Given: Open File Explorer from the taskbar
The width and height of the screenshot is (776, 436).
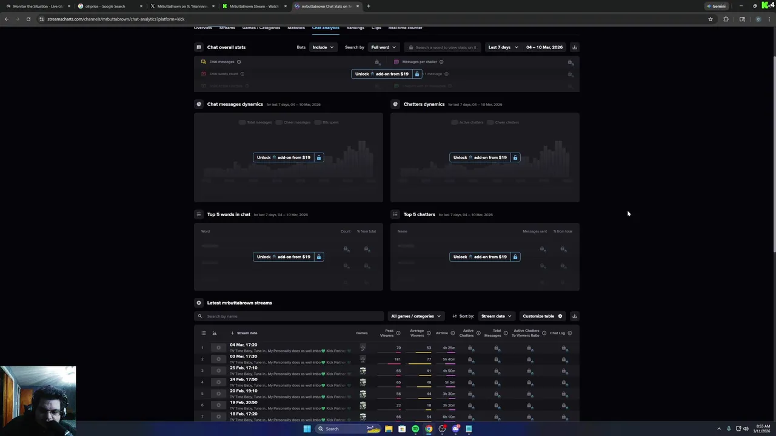Looking at the screenshot, I should tap(389, 429).
